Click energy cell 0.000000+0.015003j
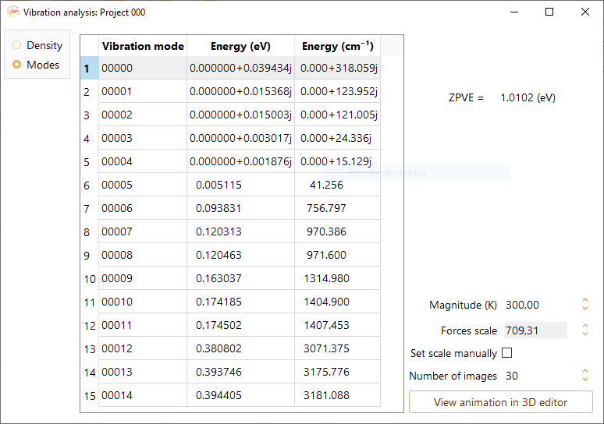The height and width of the screenshot is (424, 604). 241,115
